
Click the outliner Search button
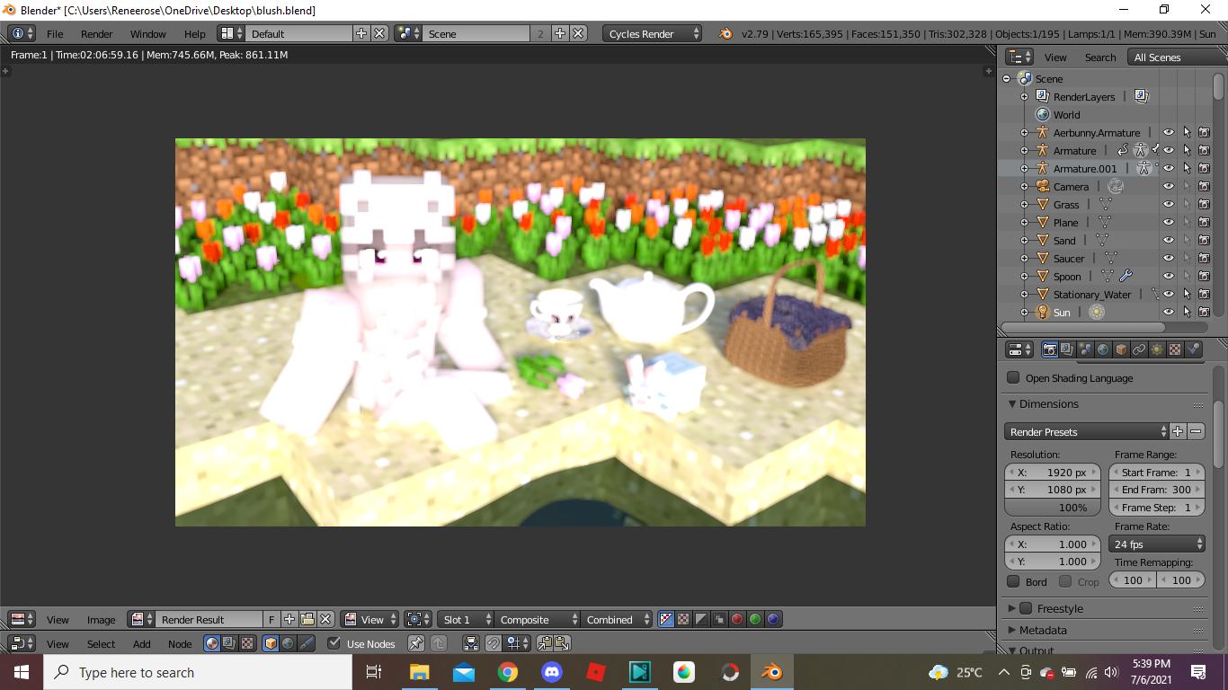click(x=1100, y=57)
